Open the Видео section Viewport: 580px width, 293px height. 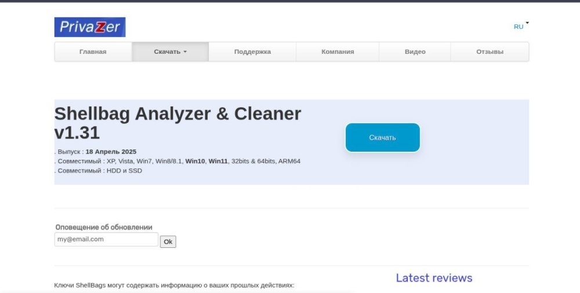point(415,52)
